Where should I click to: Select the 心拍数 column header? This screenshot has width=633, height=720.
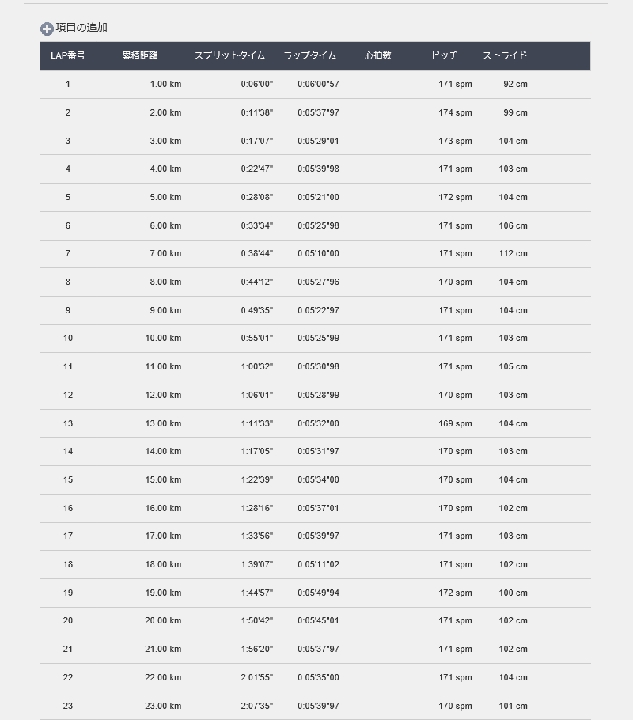pos(378,55)
